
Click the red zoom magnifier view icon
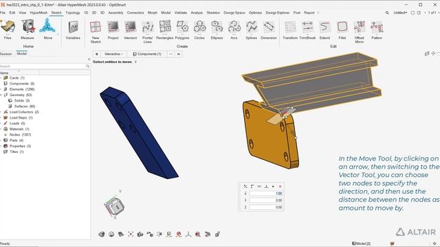click(197, 234)
